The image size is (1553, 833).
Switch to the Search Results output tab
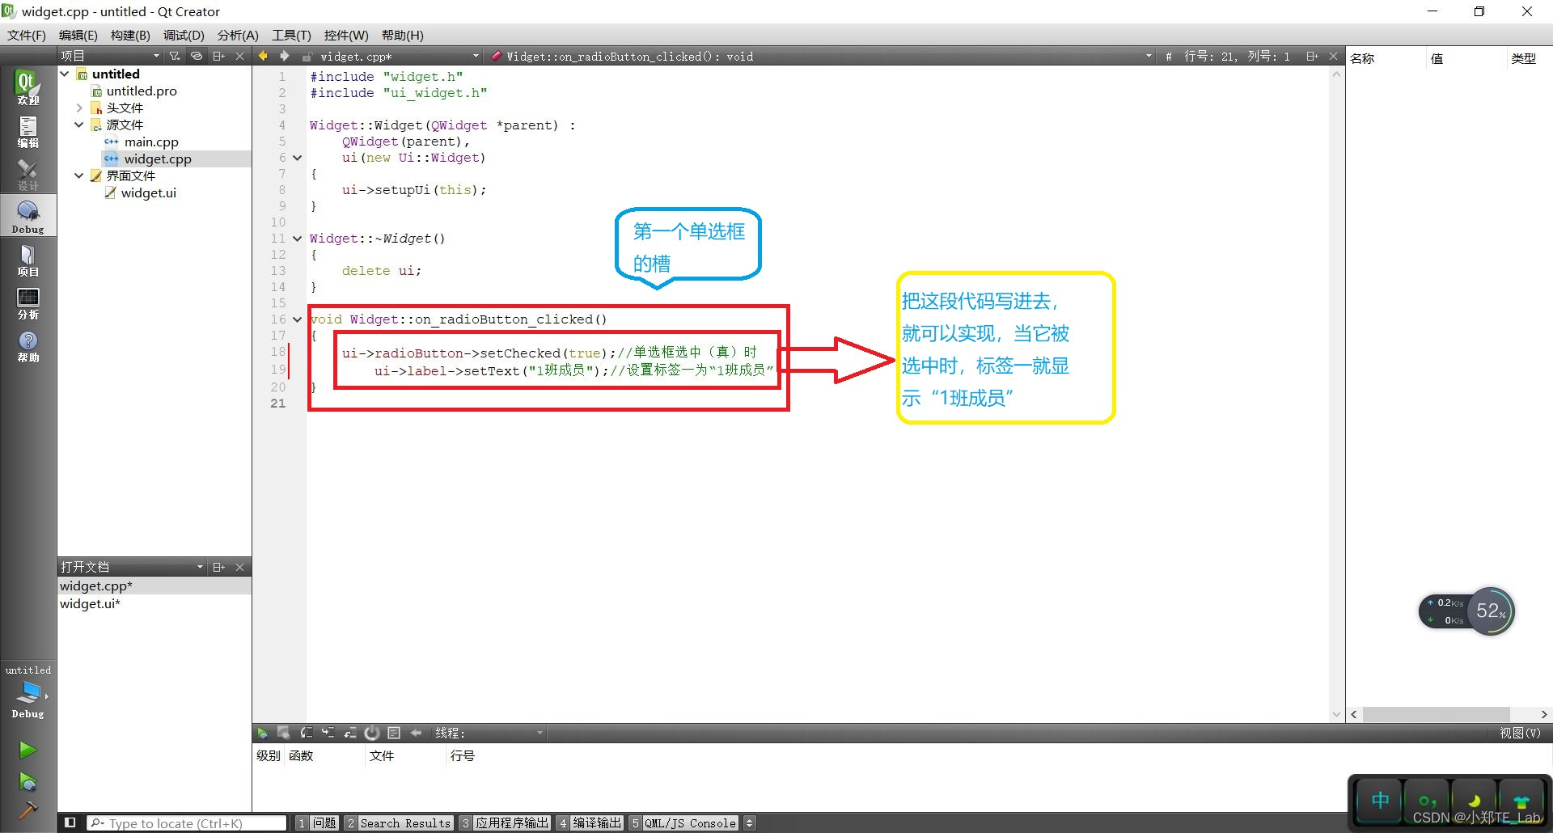point(404,822)
